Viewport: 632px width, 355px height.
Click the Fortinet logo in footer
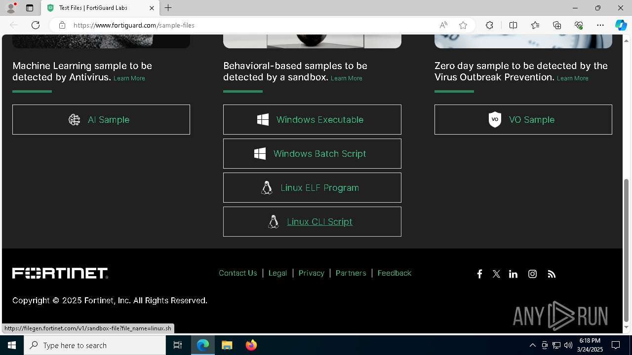point(60,273)
